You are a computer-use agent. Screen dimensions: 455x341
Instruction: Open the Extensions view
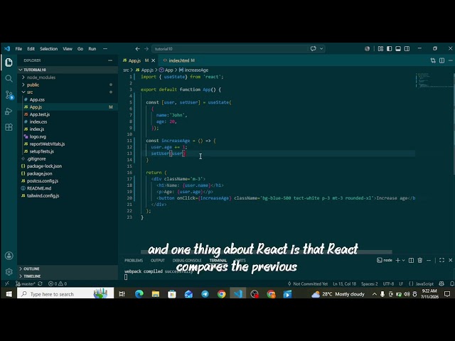pos(9,127)
